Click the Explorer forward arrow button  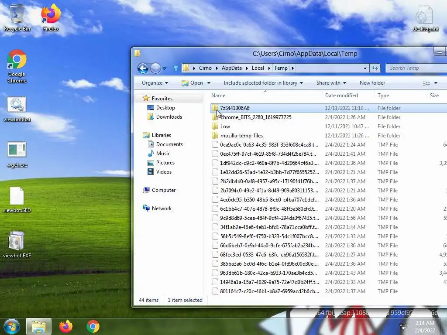click(x=155, y=68)
